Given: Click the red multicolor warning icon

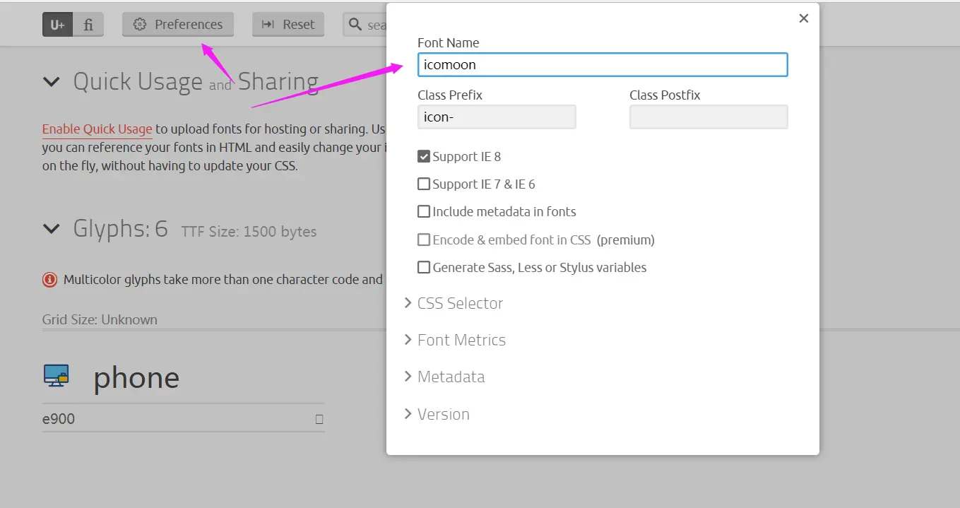Looking at the screenshot, I should (49, 280).
